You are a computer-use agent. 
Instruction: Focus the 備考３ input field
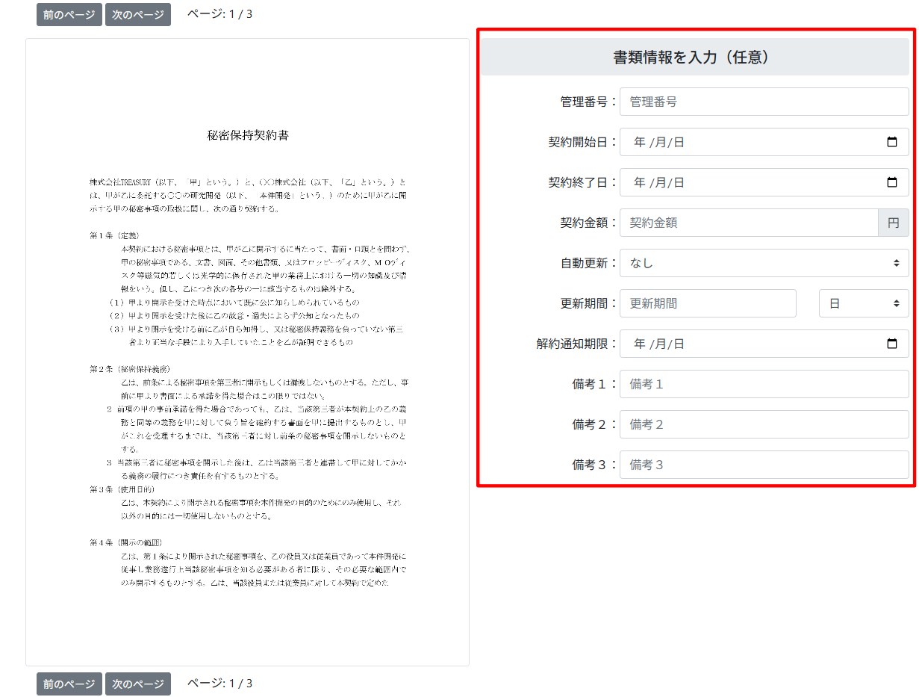coord(764,465)
